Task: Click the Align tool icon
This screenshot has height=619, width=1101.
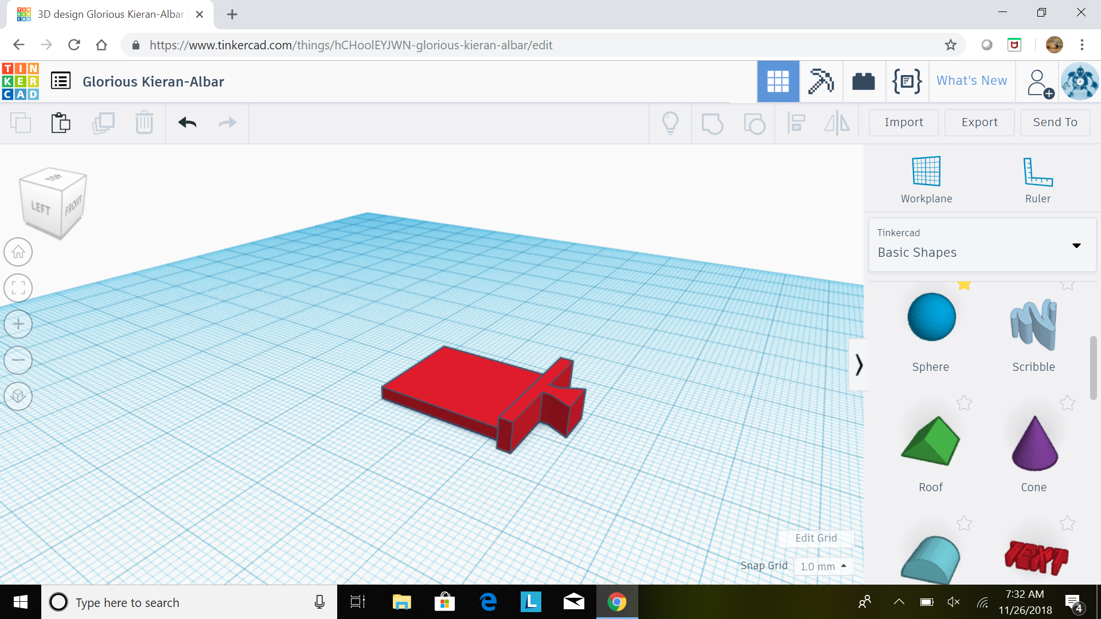Action: 796,123
